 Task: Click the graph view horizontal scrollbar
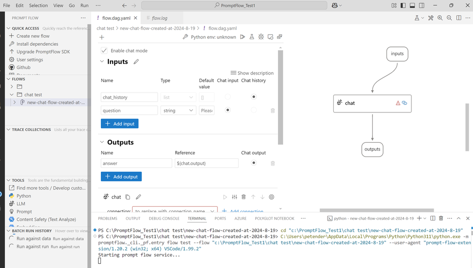point(377,210)
